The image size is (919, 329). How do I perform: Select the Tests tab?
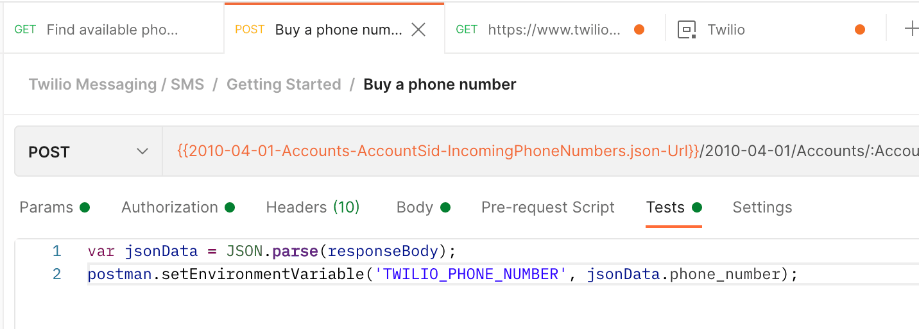click(666, 207)
